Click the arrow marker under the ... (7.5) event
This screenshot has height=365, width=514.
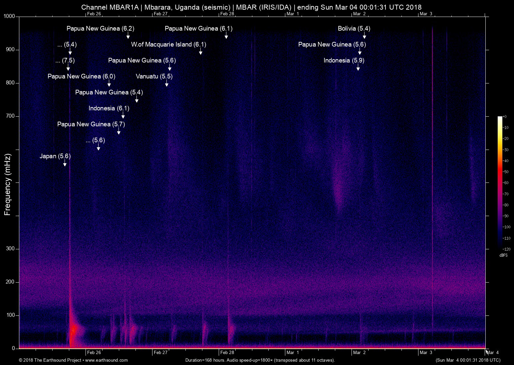(68, 67)
